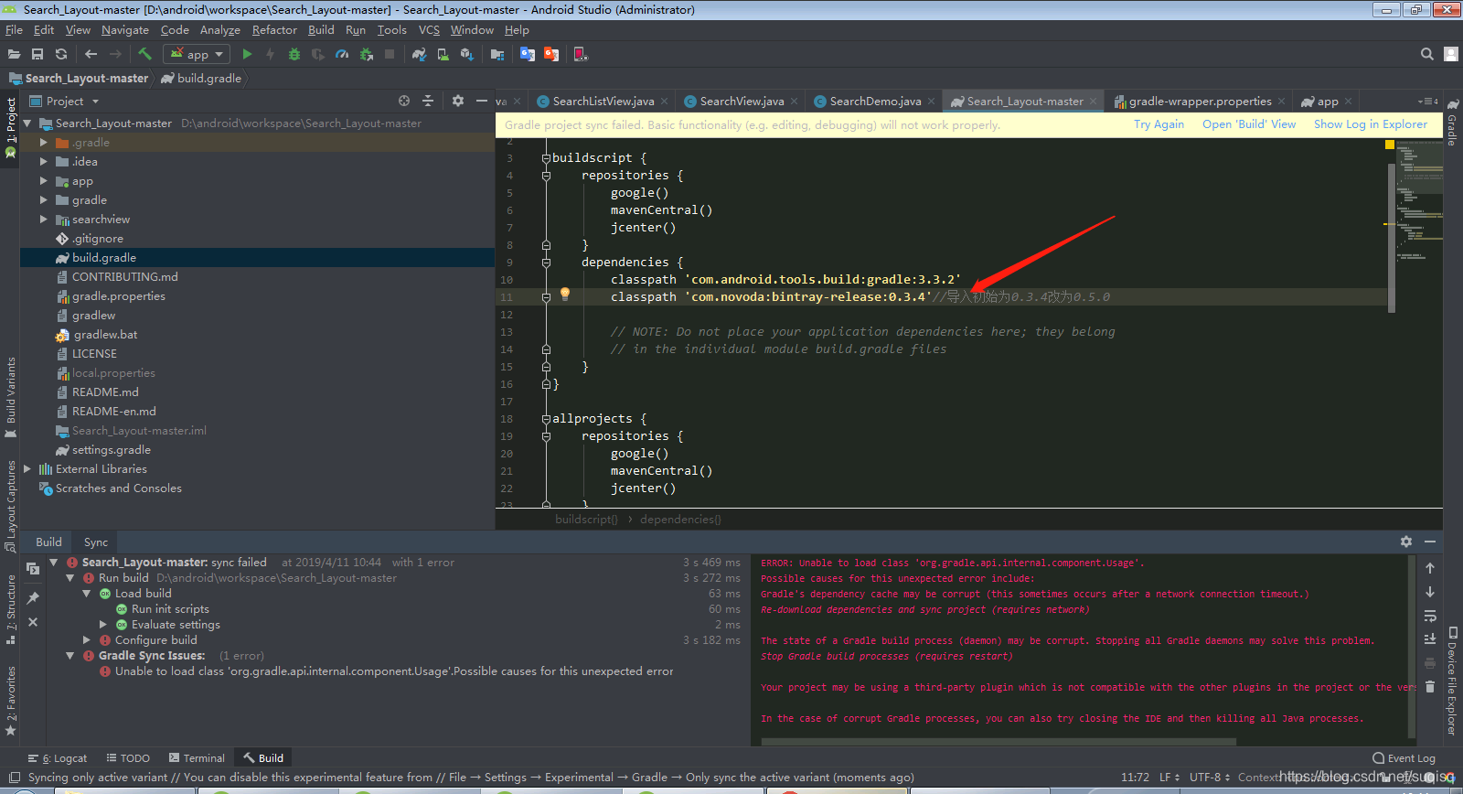This screenshot has width=1463, height=794.
Task: Open the Project view dropdown arrow
Action: click(x=95, y=102)
